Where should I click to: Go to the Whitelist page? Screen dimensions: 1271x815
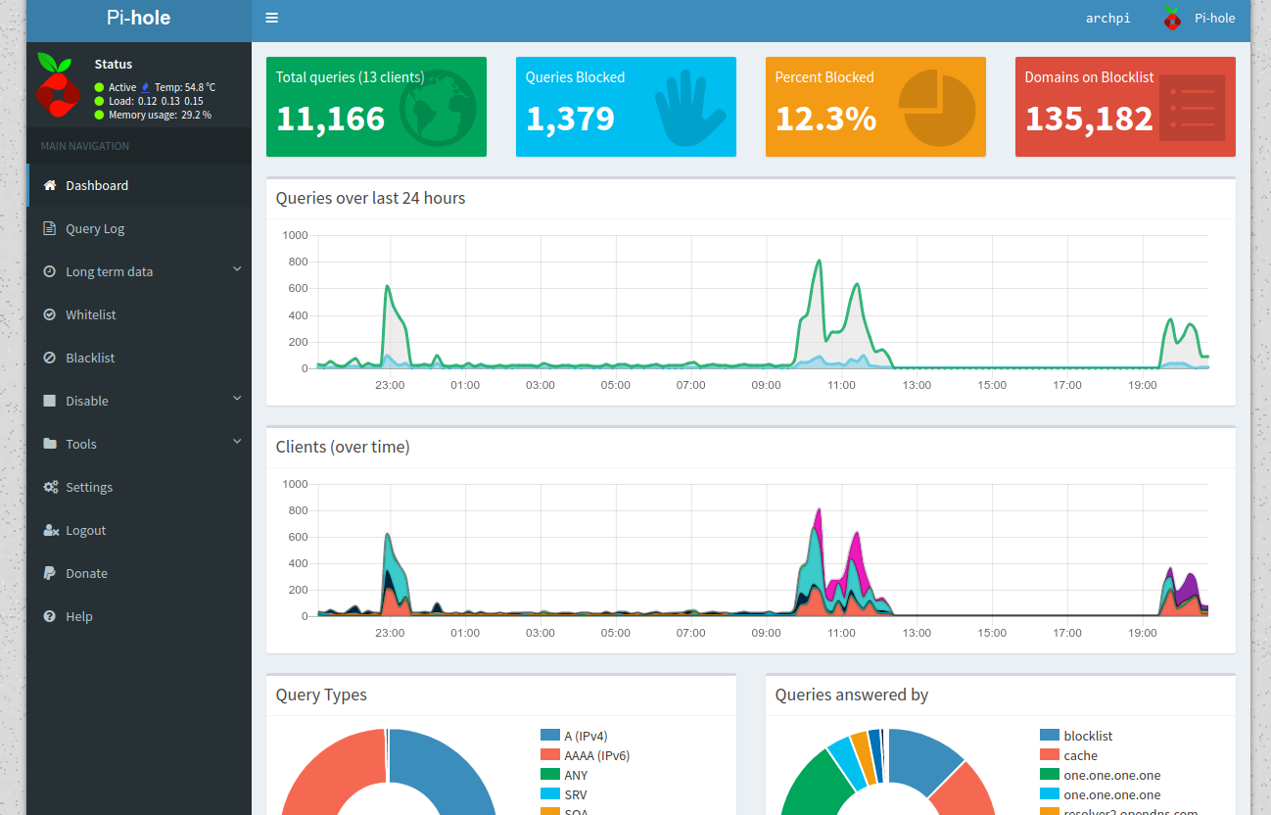click(139, 314)
